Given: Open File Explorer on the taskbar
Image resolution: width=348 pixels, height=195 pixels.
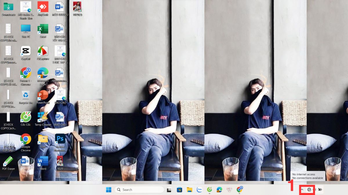Looking at the screenshot, I should pyautogui.click(x=189, y=190).
